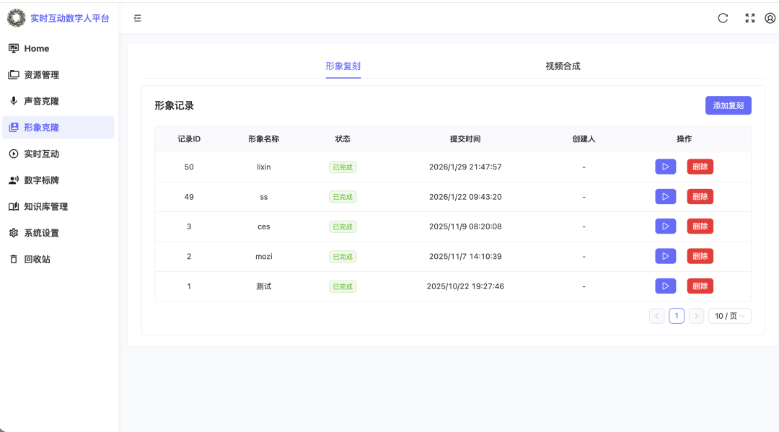Open 系统设置 settings page
This screenshot has width=779, height=432.
(43, 232)
